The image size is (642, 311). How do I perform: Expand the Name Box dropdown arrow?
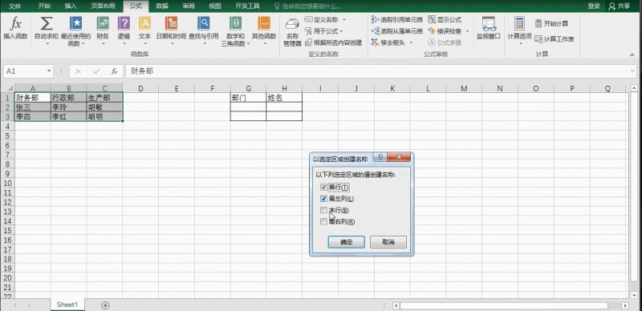coord(49,71)
